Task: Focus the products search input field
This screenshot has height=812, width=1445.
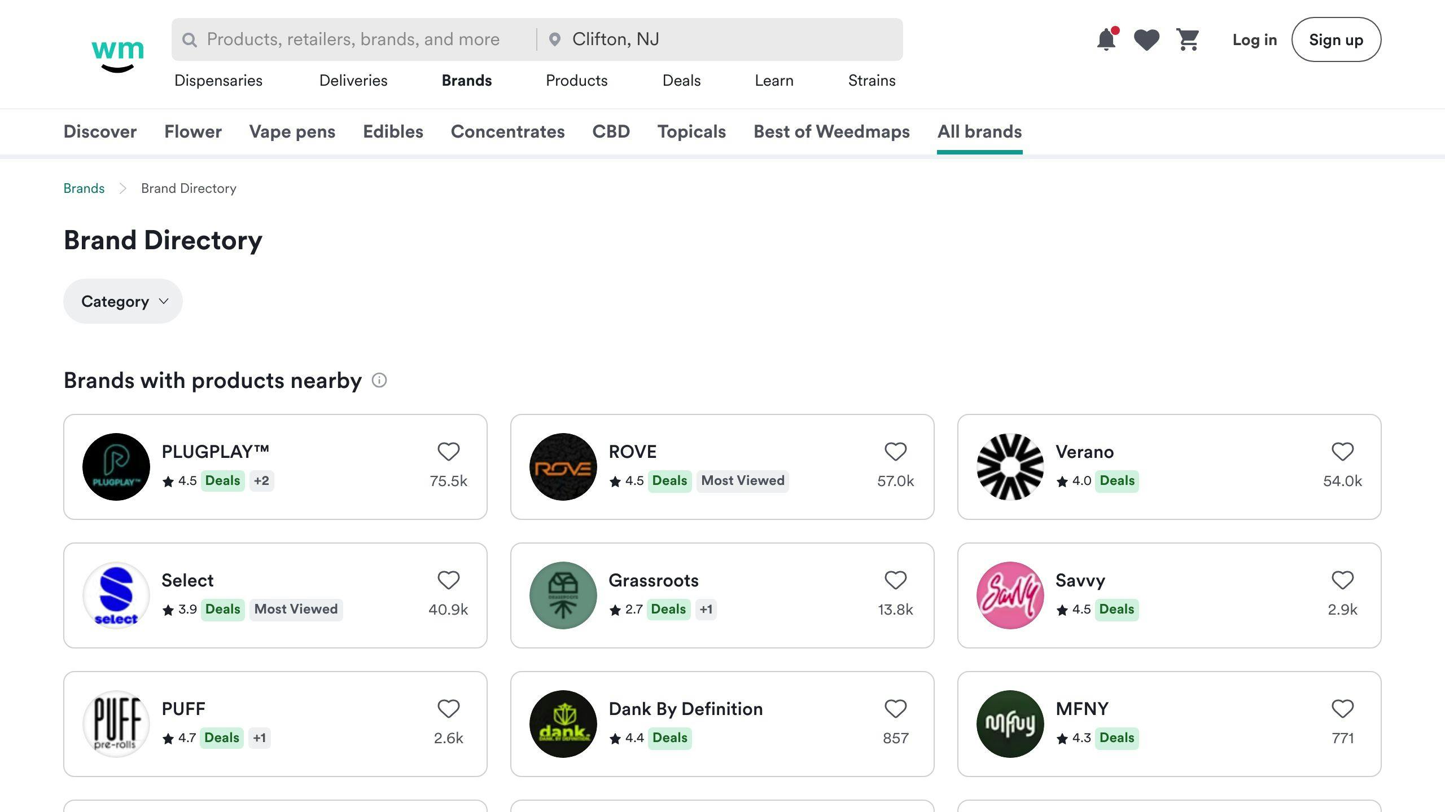Action: pyautogui.click(x=353, y=39)
